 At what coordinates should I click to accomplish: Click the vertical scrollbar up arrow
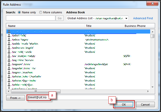coord(152,31)
